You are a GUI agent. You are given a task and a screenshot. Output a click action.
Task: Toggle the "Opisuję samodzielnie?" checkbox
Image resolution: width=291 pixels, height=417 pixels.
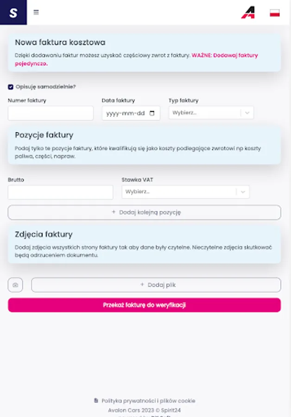(11, 87)
